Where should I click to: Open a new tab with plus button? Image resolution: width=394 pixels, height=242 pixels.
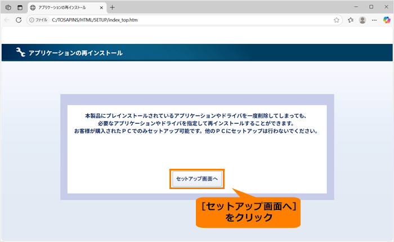[x=113, y=7]
